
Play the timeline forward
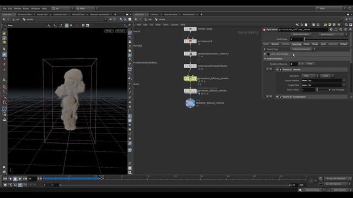pyautogui.click(x=20, y=179)
